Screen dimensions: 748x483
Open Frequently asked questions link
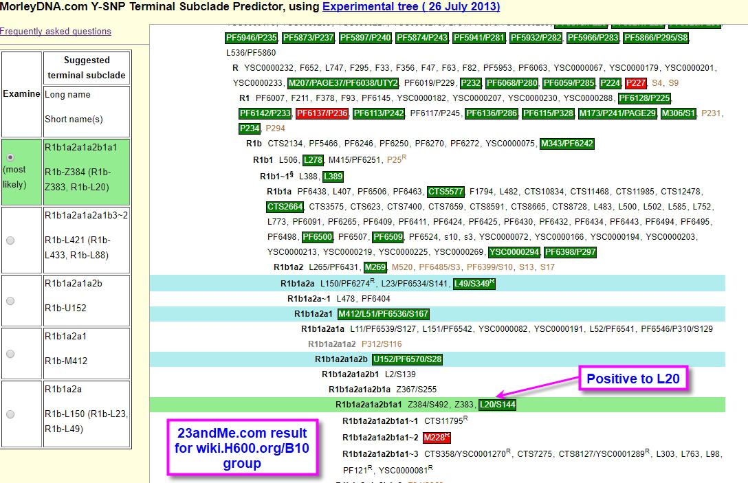click(x=56, y=32)
